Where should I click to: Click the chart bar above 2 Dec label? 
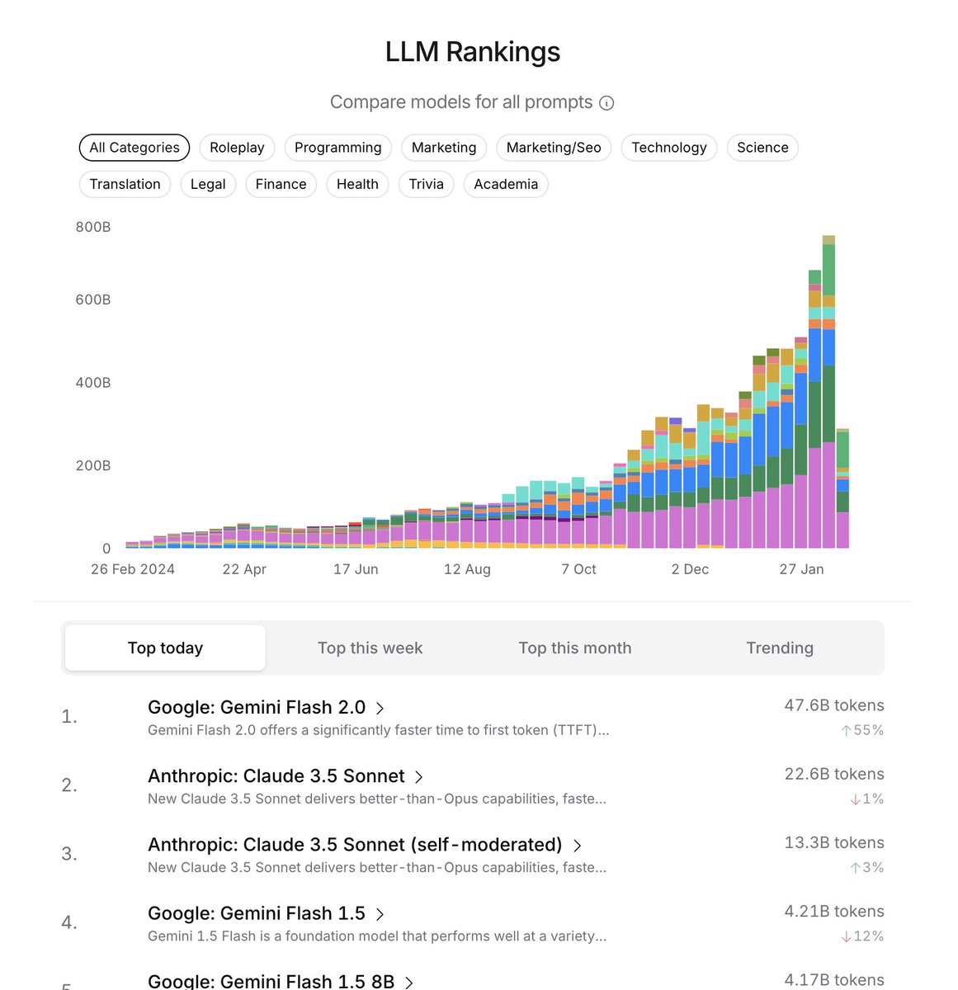click(x=689, y=487)
